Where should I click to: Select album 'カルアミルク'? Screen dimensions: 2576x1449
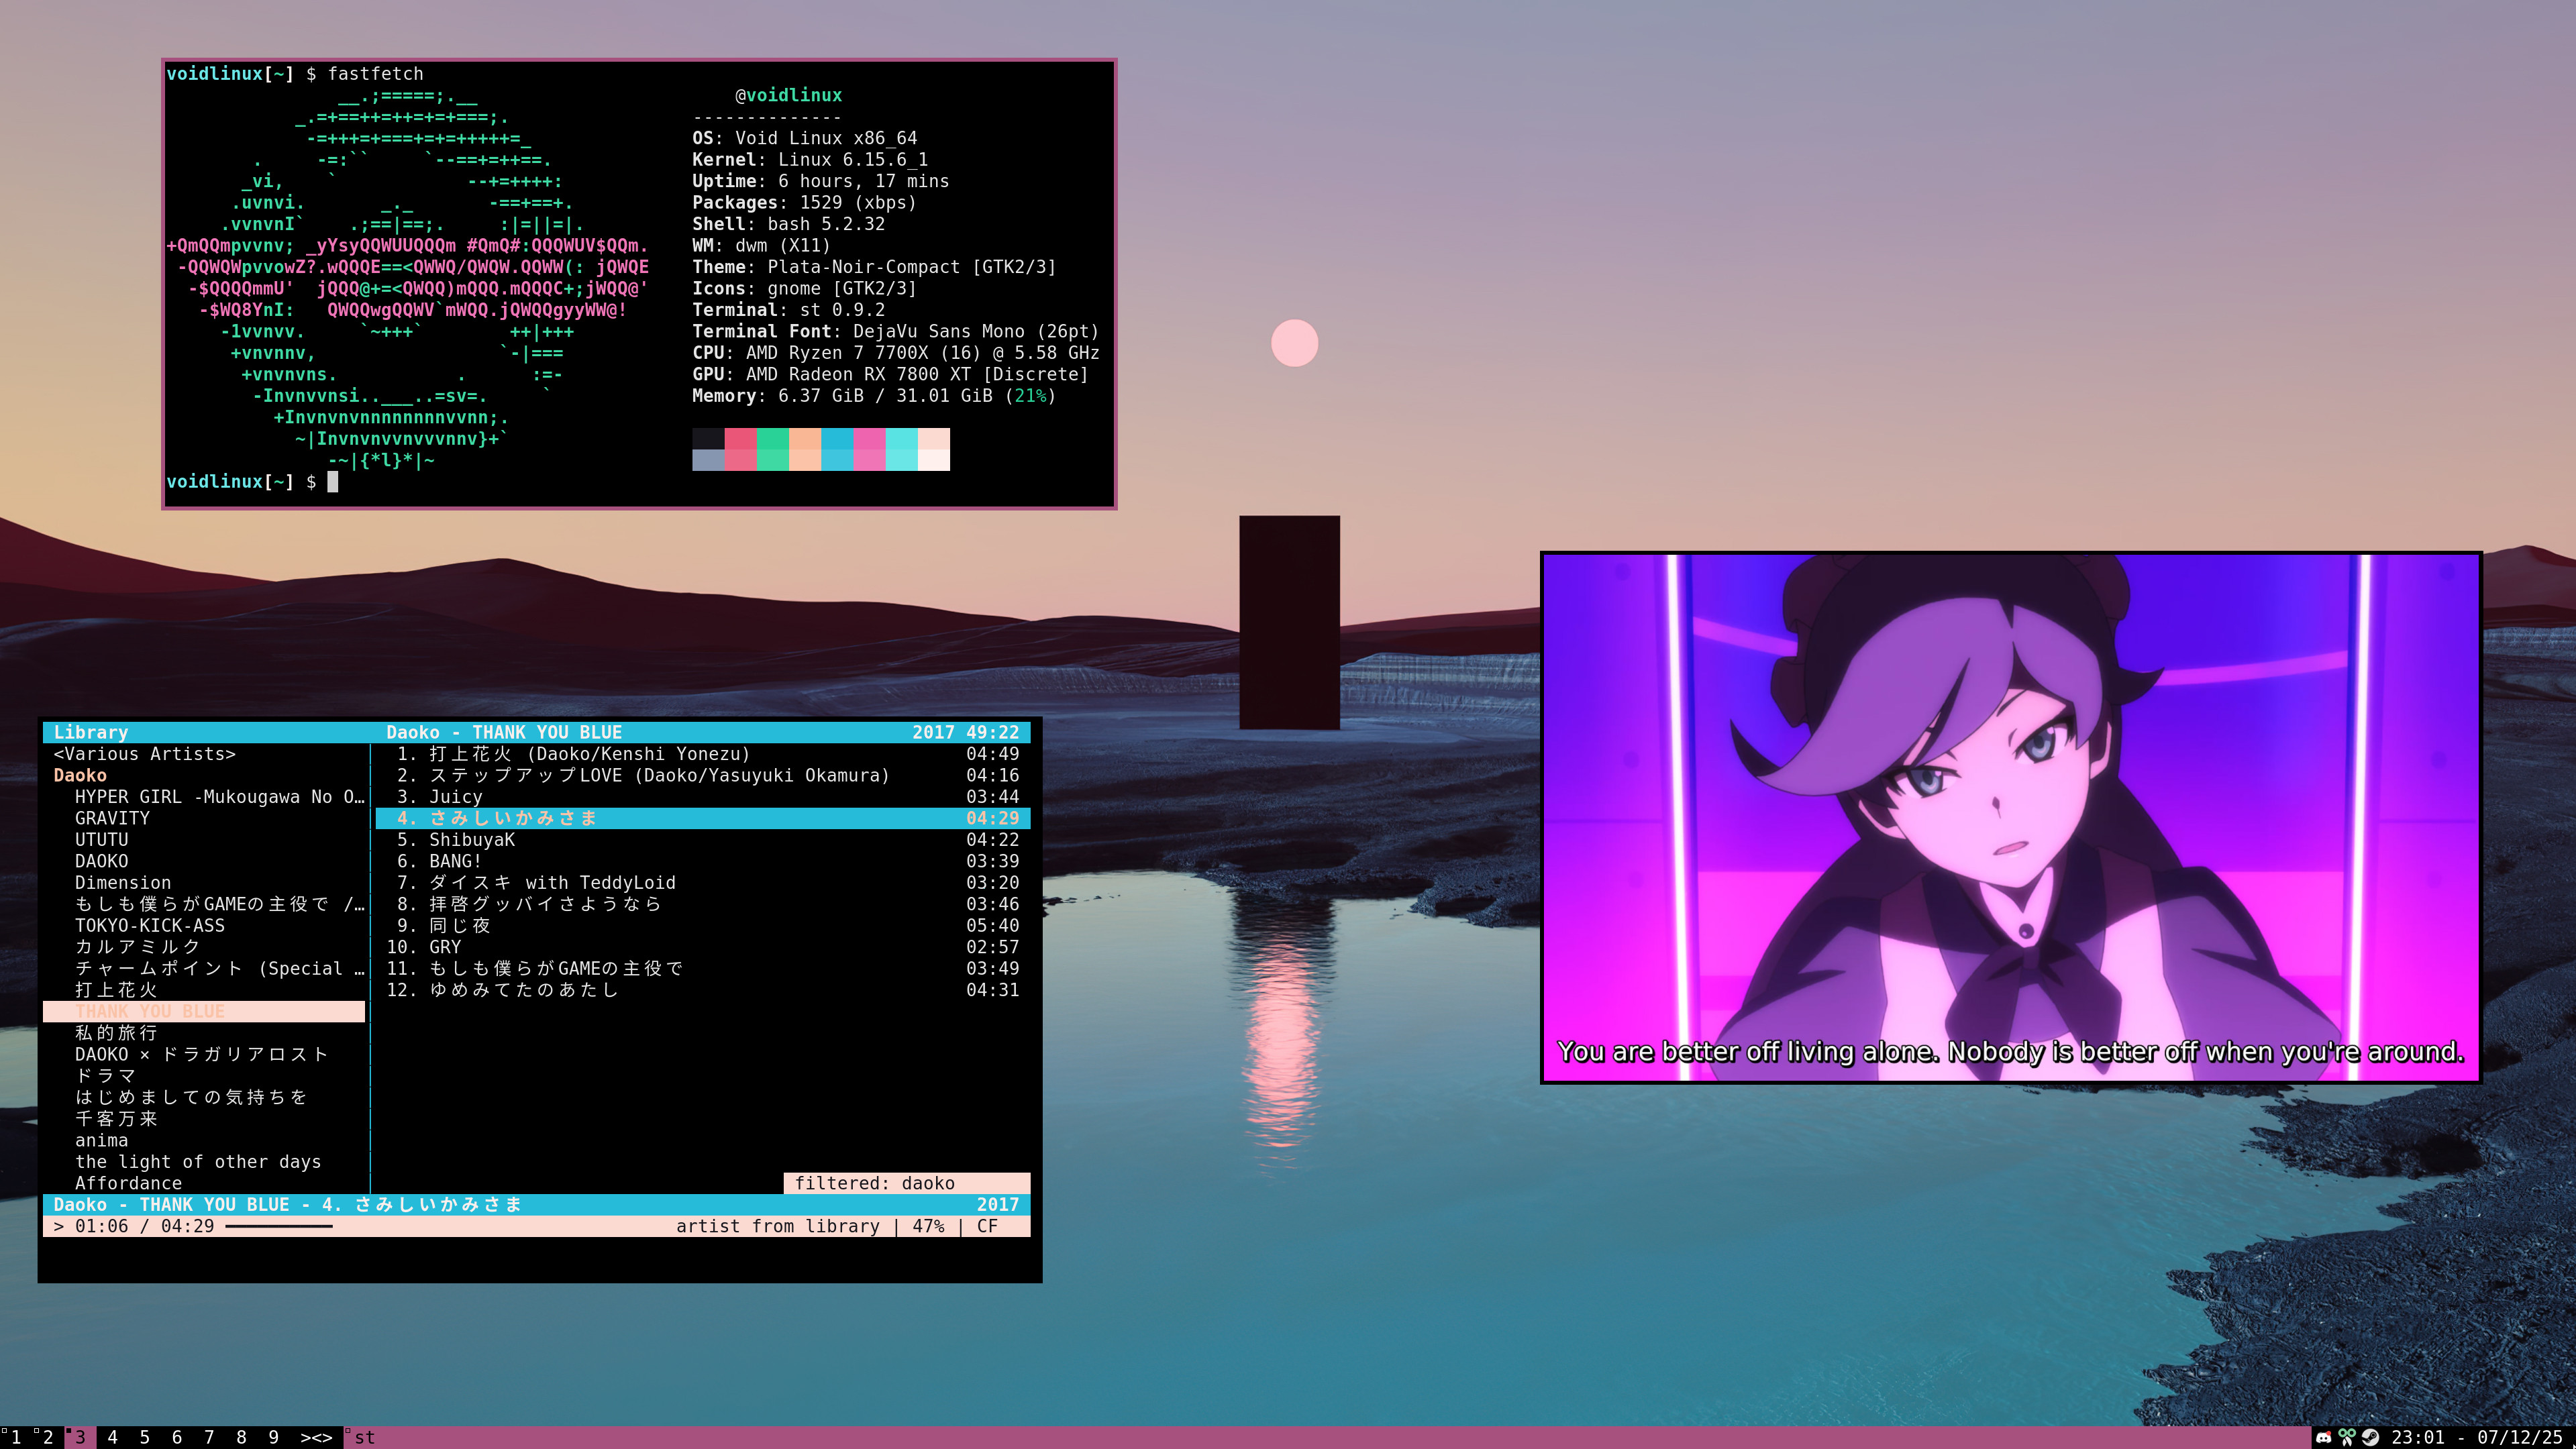[138, 947]
